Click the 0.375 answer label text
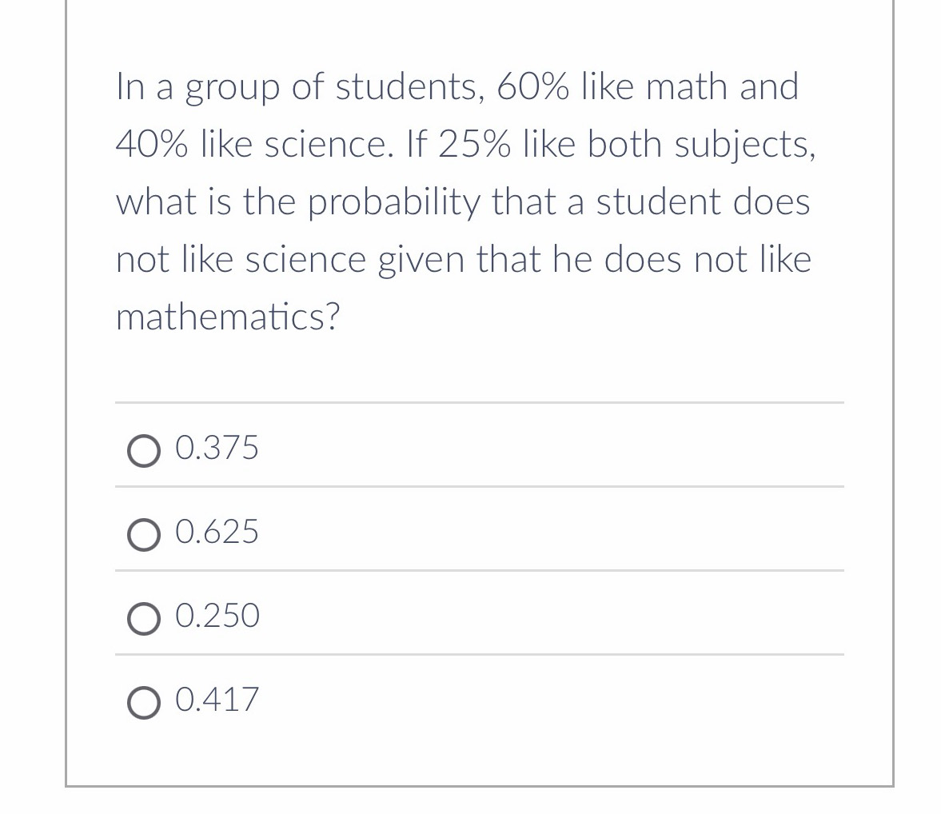The image size is (941, 814). (217, 448)
